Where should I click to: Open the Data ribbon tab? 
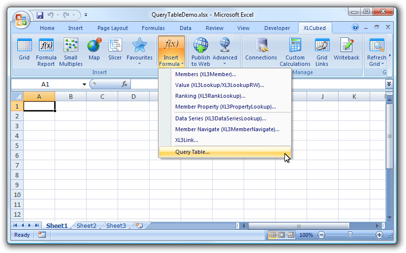pos(186,28)
